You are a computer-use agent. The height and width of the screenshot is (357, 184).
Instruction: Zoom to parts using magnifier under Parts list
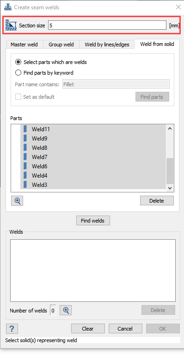(17, 201)
